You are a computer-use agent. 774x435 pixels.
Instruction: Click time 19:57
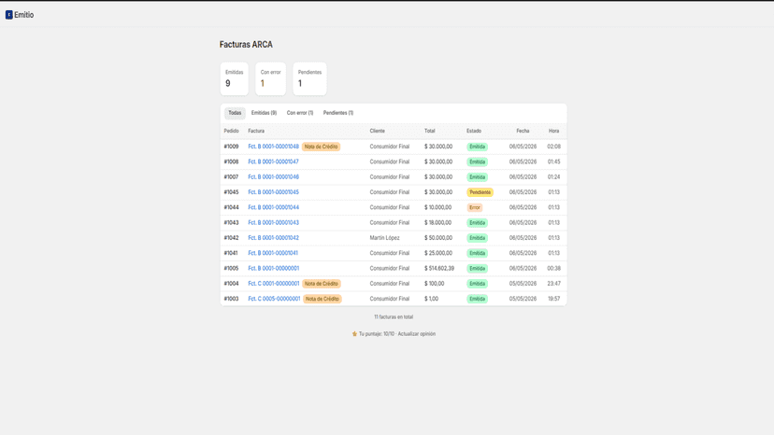553,299
